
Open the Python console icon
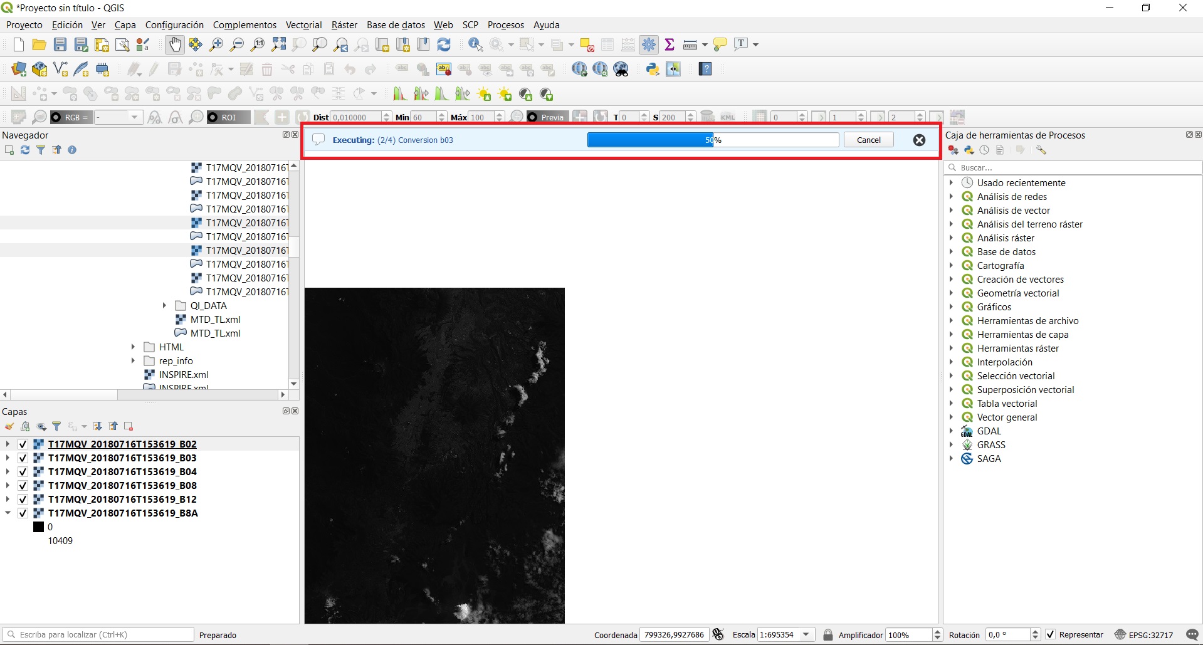(653, 70)
